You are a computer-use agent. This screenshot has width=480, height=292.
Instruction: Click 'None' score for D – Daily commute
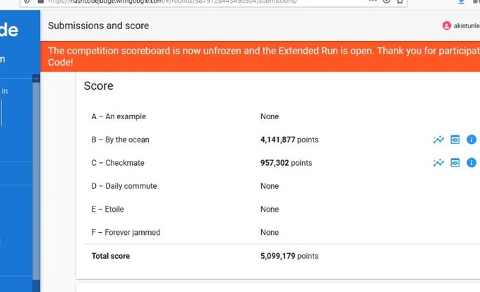point(270,186)
